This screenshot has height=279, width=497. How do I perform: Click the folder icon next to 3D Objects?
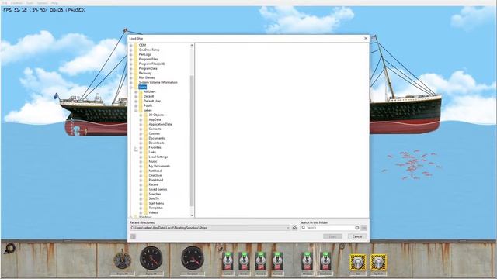click(146, 115)
